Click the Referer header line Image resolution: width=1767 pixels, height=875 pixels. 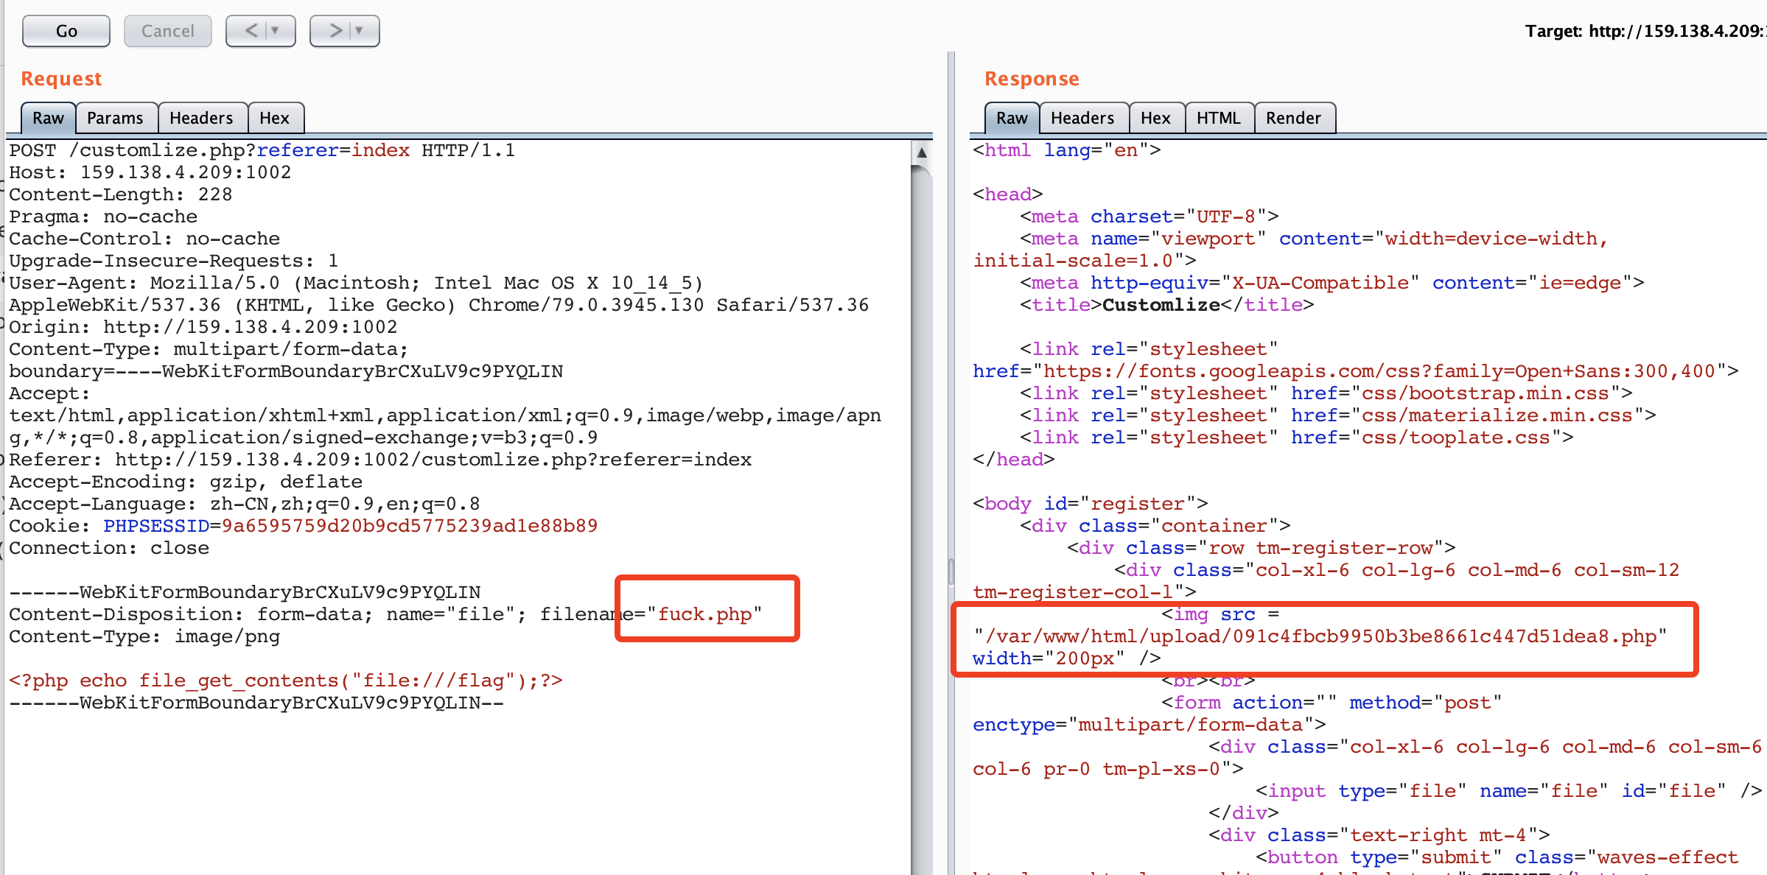[x=379, y=460]
